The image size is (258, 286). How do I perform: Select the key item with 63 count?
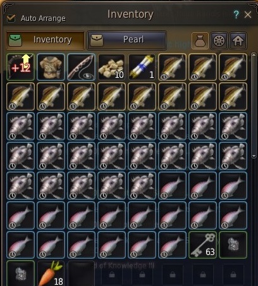coord(202,245)
